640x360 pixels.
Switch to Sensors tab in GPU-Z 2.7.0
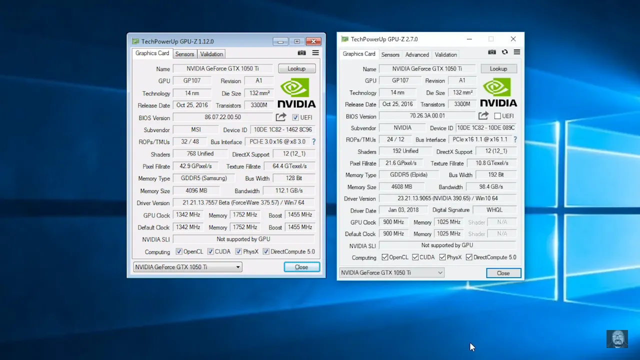(390, 54)
